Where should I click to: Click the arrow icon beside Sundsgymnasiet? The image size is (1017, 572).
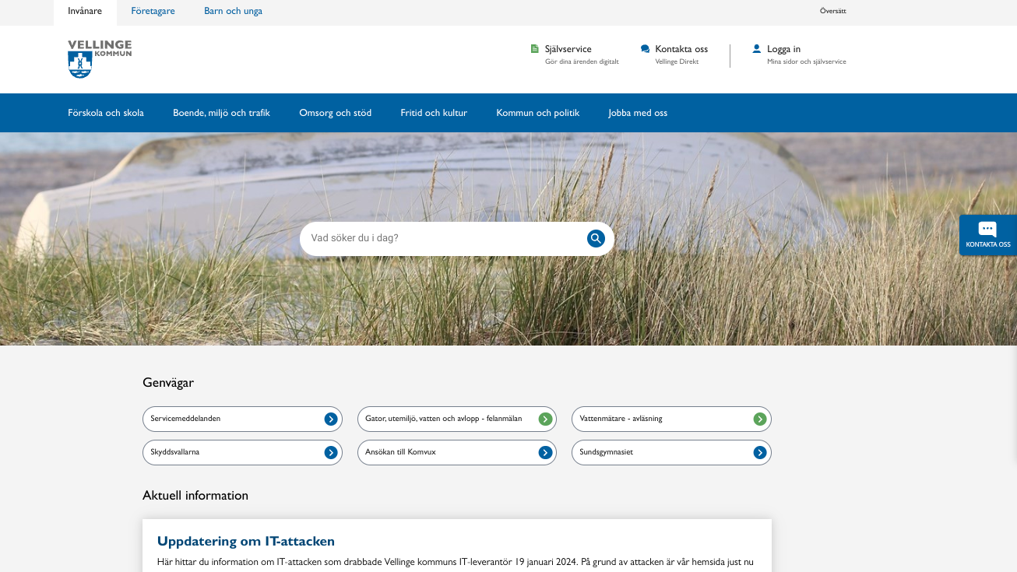(x=760, y=453)
